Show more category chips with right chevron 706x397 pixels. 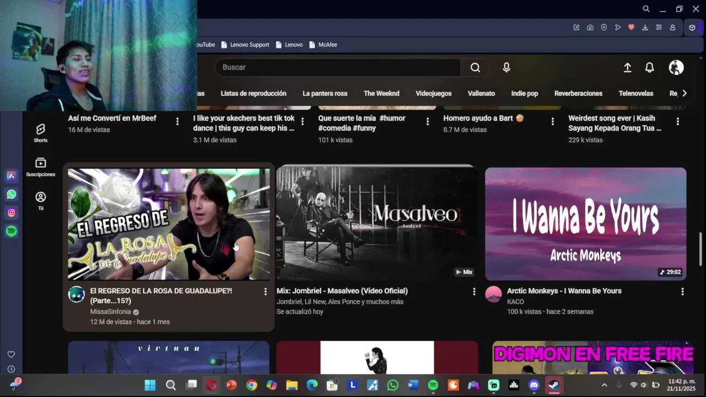(684, 93)
